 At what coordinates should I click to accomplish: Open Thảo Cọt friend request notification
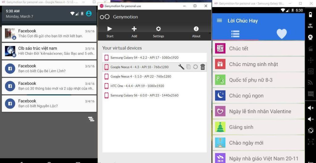[x=49, y=33]
